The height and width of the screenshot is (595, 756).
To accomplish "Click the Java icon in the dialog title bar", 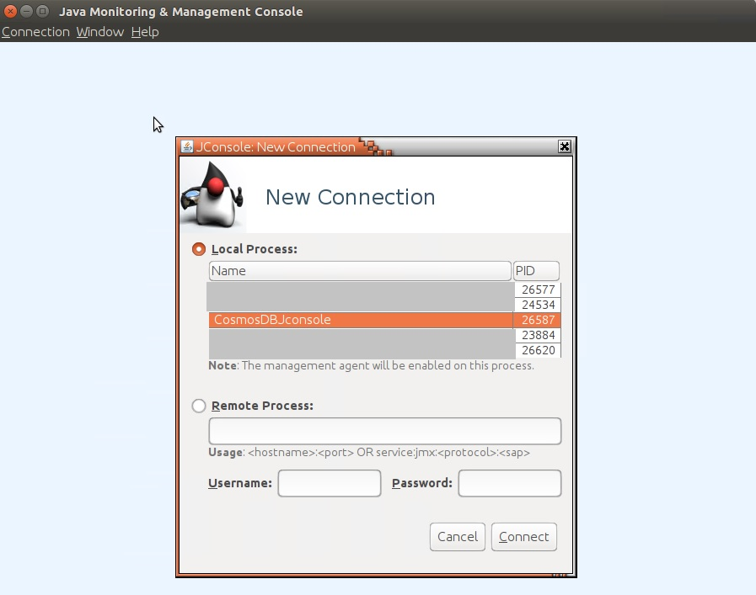I will [187, 146].
